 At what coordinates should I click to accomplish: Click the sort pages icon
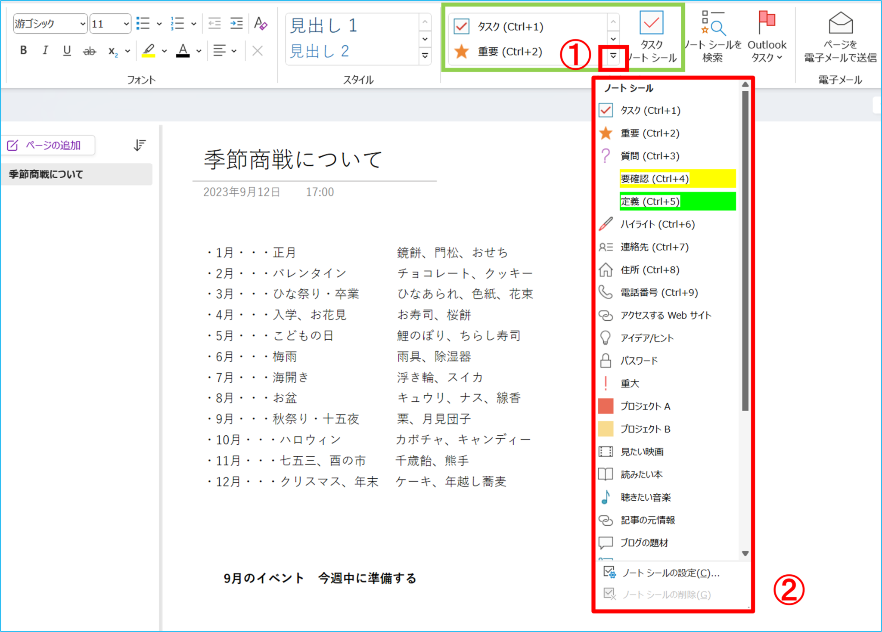pos(139,146)
